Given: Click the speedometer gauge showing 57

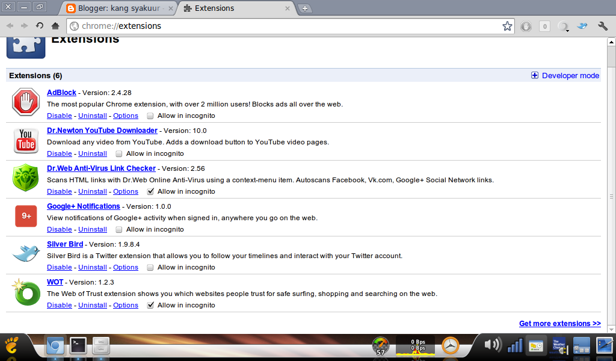Looking at the screenshot, I should [380, 346].
